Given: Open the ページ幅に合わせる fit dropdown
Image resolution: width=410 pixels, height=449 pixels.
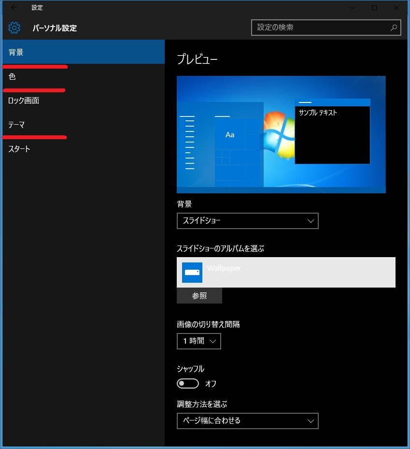Looking at the screenshot, I should [x=247, y=420].
